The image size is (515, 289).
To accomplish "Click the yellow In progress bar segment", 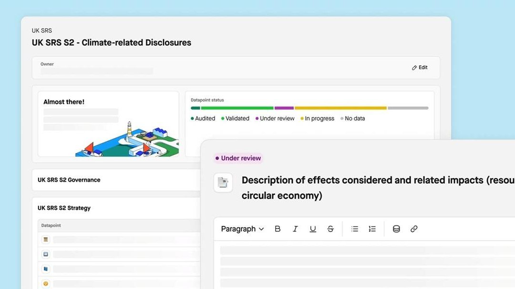I will coord(340,108).
